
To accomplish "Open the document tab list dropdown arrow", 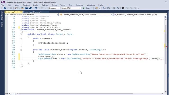I will point(166,12).
